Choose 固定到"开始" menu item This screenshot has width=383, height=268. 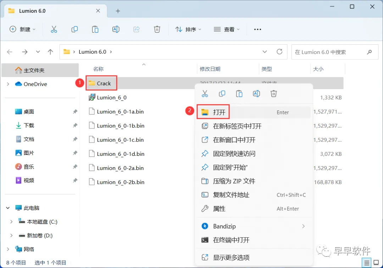[x=254, y=168]
